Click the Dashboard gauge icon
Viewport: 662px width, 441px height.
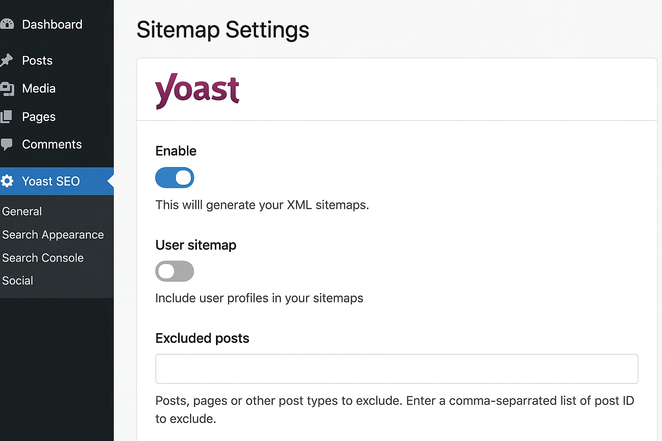click(6, 24)
